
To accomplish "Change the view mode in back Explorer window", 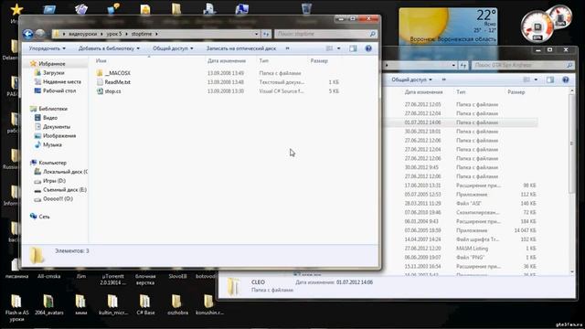I will coord(526,80).
